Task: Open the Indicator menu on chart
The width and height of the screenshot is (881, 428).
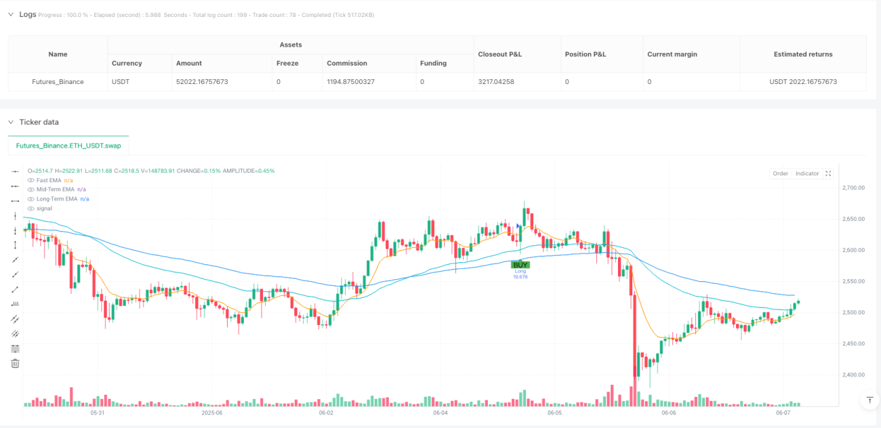Action: pos(806,173)
